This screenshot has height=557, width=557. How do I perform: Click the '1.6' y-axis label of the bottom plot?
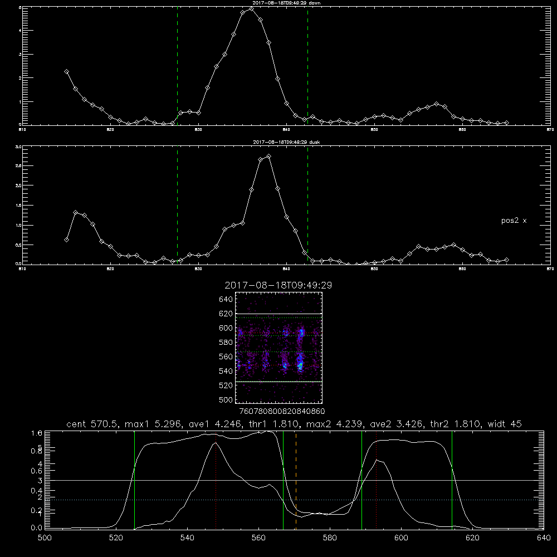point(37,433)
